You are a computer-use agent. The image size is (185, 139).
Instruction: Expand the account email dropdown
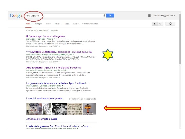pos(164,16)
